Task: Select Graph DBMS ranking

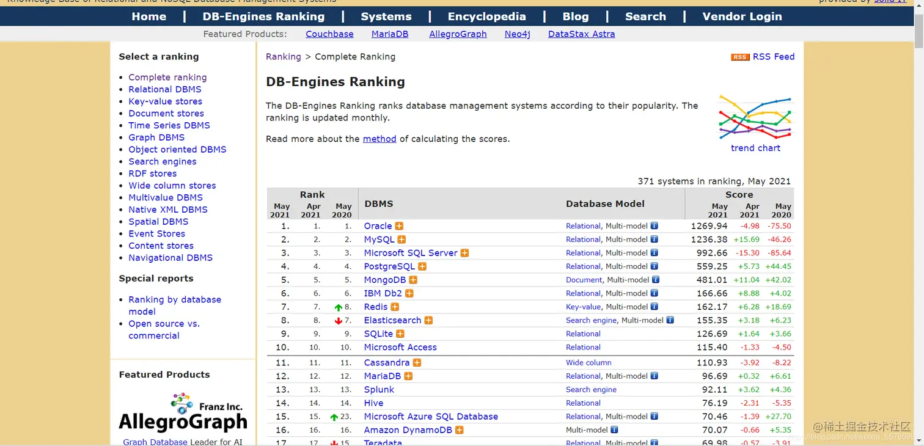Action: [156, 137]
